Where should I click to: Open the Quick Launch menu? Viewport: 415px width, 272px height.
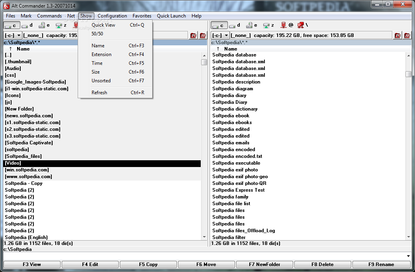171,16
